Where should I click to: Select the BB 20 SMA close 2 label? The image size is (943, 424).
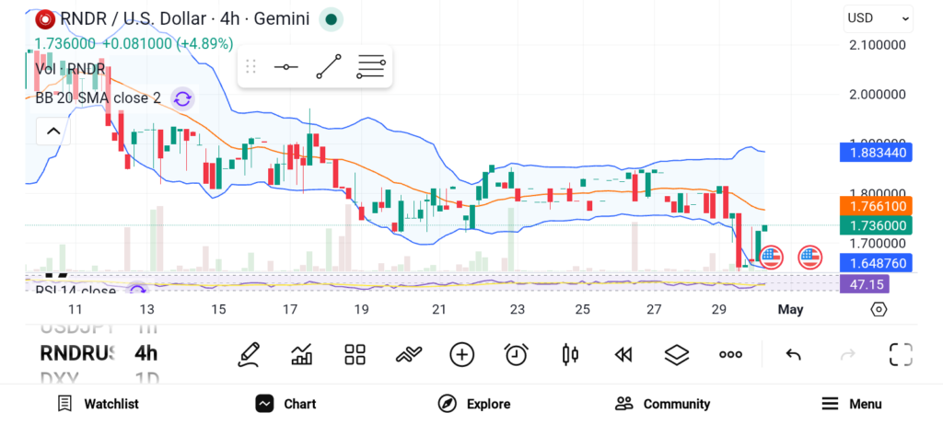click(98, 98)
